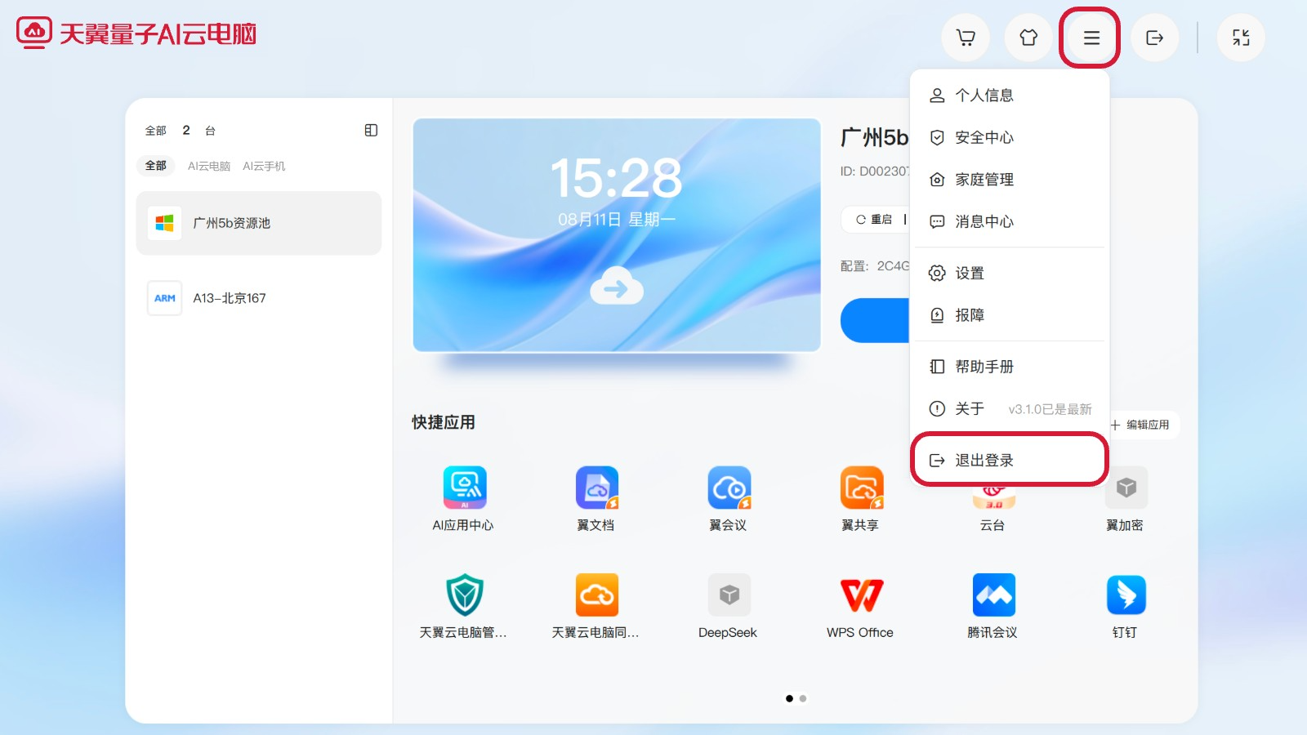Click the 天翼量子AI云电脑 logo
The height and width of the screenshot is (735, 1307).
coord(136,33)
